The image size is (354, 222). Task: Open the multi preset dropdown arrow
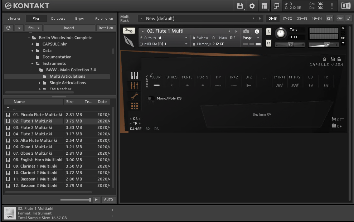pos(141,19)
